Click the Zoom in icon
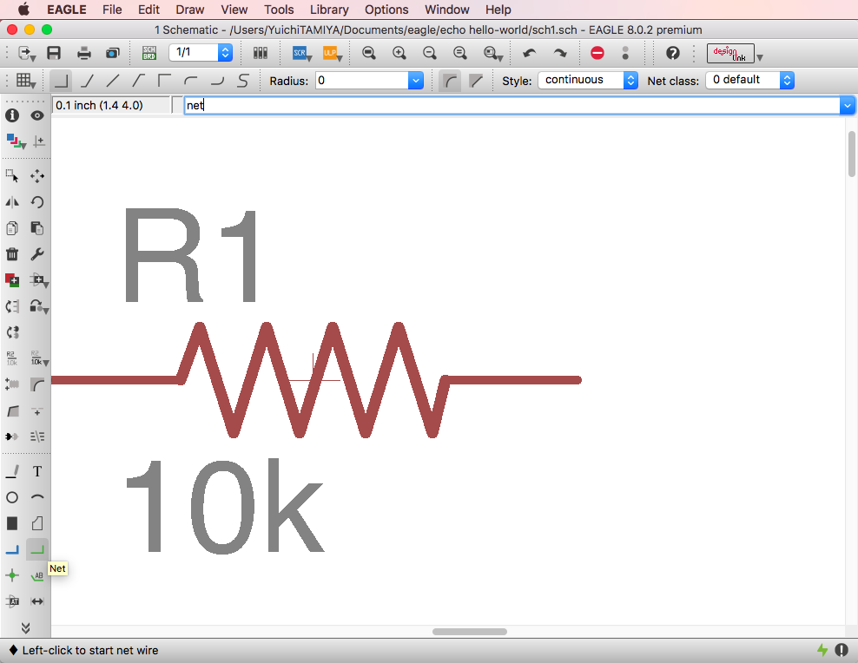 click(x=399, y=53)
